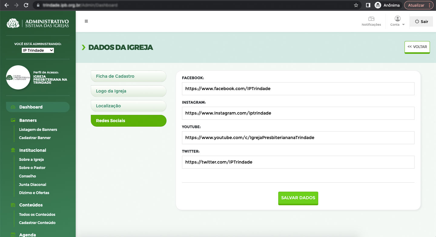Click the Conta user profile icon
Screen dimensions: 436x237
coord(398,19)
